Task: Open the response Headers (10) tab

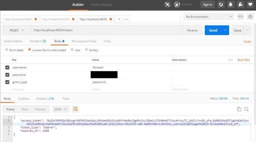Action: pyautogui.click(x=45, y=99)
